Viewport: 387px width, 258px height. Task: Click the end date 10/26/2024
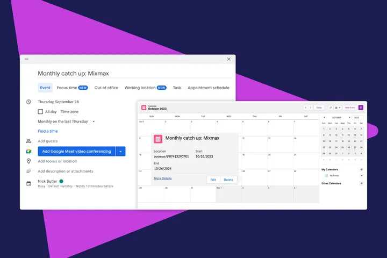163,169
